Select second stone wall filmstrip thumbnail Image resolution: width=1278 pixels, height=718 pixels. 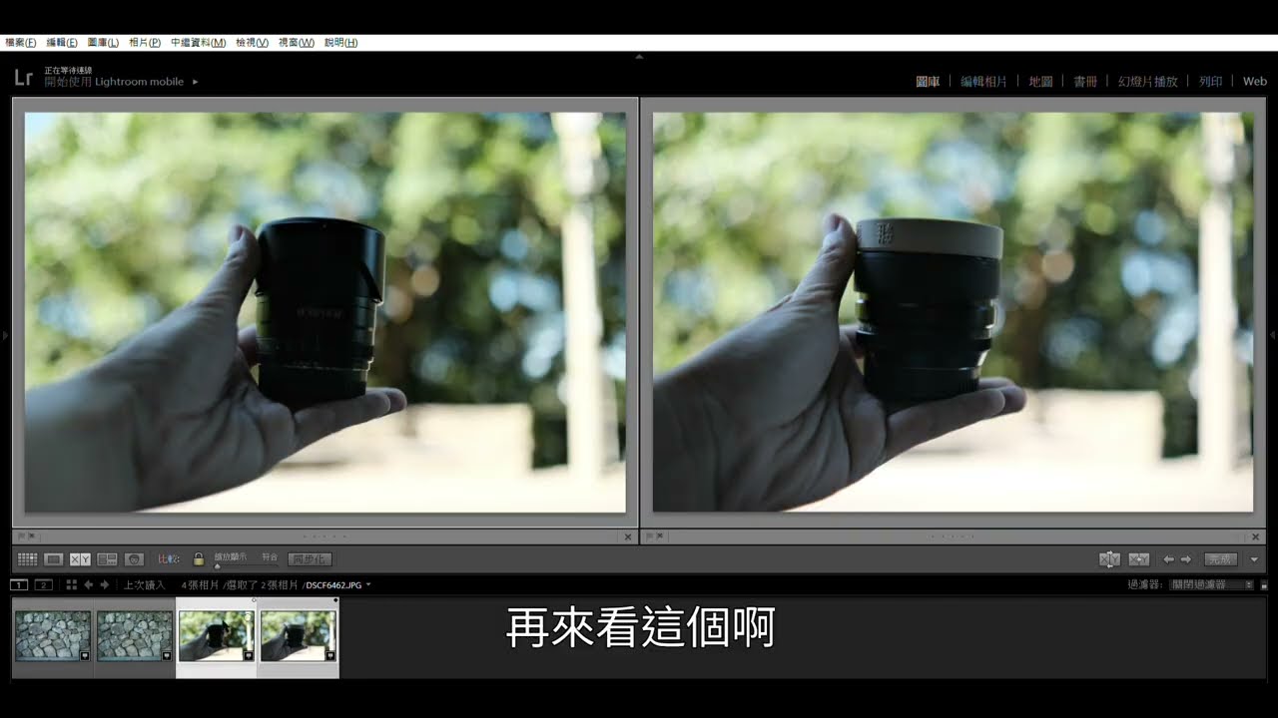click(x=135, y=636)
